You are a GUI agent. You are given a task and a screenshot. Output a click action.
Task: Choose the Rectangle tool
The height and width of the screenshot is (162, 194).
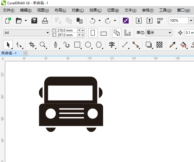point(77,45)
